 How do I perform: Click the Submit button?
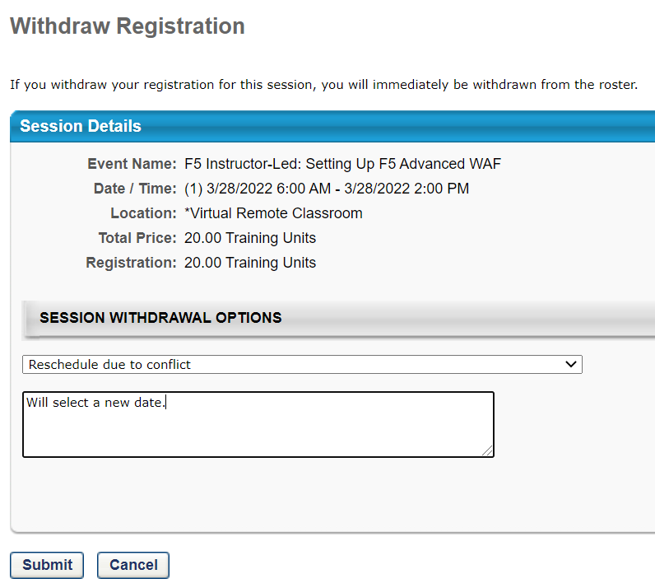coord(47,565)
